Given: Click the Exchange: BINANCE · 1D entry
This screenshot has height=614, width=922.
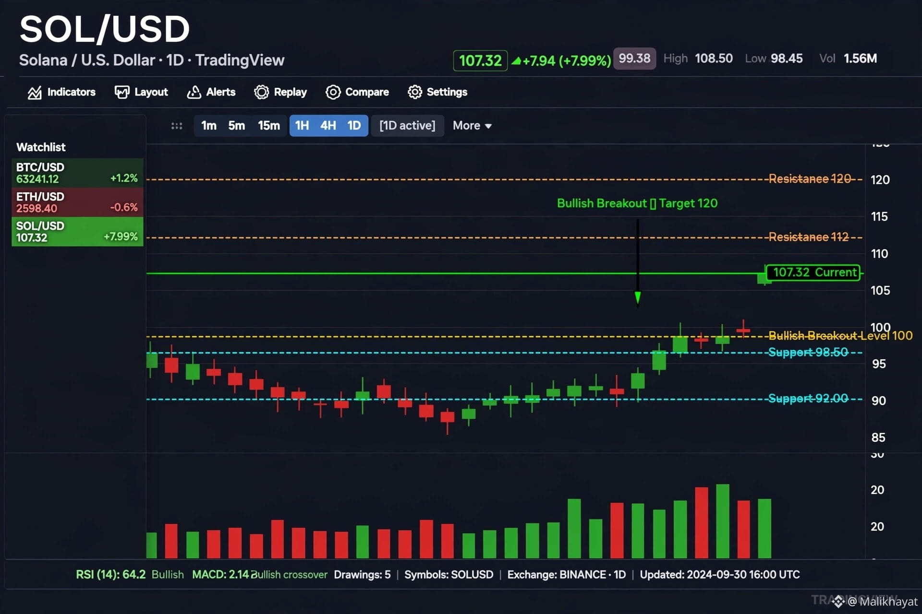Looking at the screenshot, I should [567, 575].
